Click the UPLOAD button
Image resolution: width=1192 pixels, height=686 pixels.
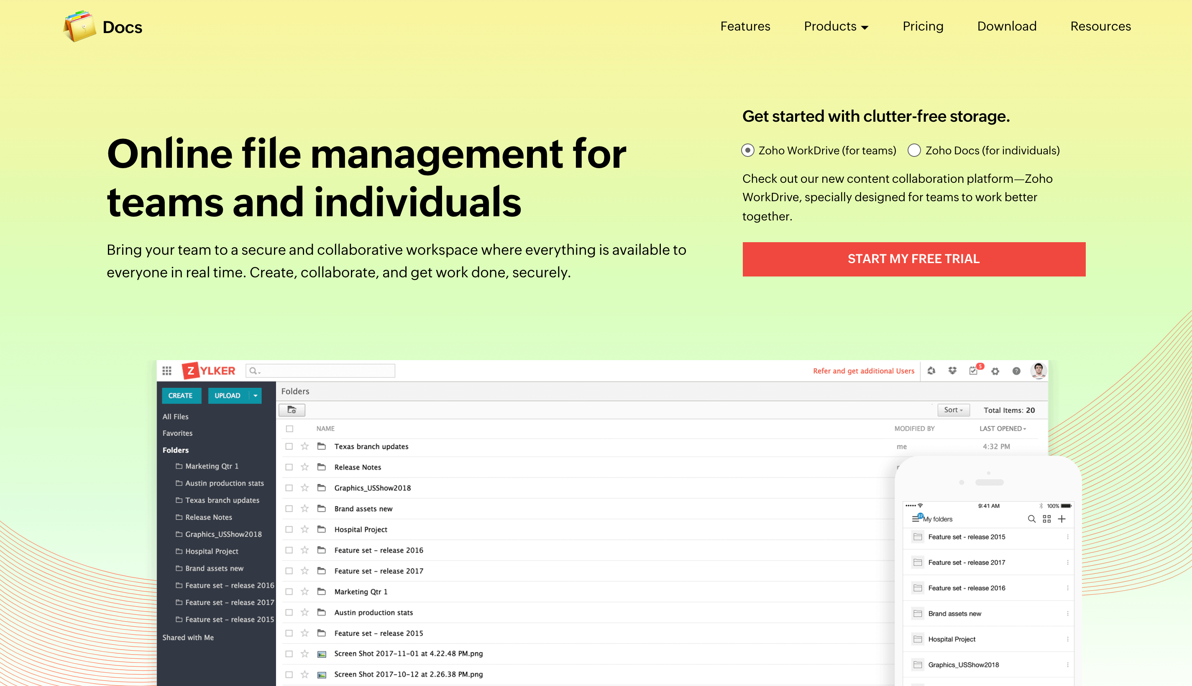[228, 396]
